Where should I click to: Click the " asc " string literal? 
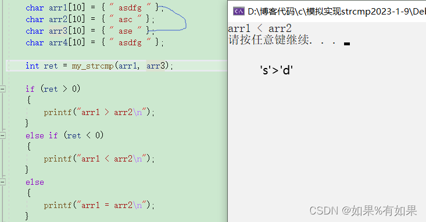tap(126, 19)
